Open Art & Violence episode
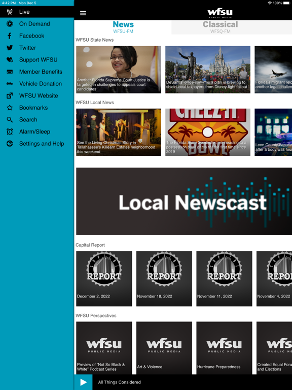The height and width of the screenshot is (390, 292). tap(164, 348)
